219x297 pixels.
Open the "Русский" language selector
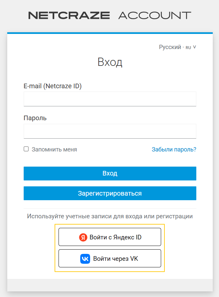coord(170,47)
